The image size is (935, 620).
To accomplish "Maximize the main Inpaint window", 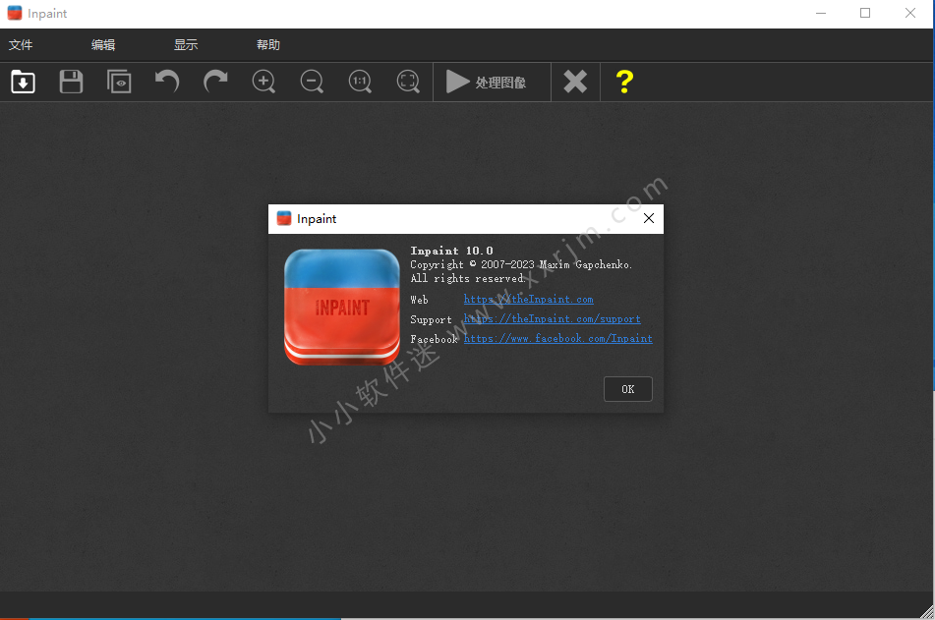I will tap(865, 13).
